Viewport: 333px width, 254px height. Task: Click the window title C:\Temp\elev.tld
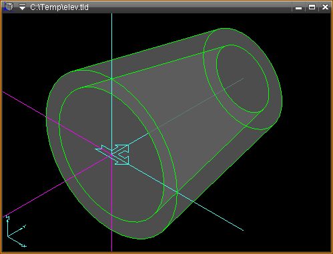(59, 7)
